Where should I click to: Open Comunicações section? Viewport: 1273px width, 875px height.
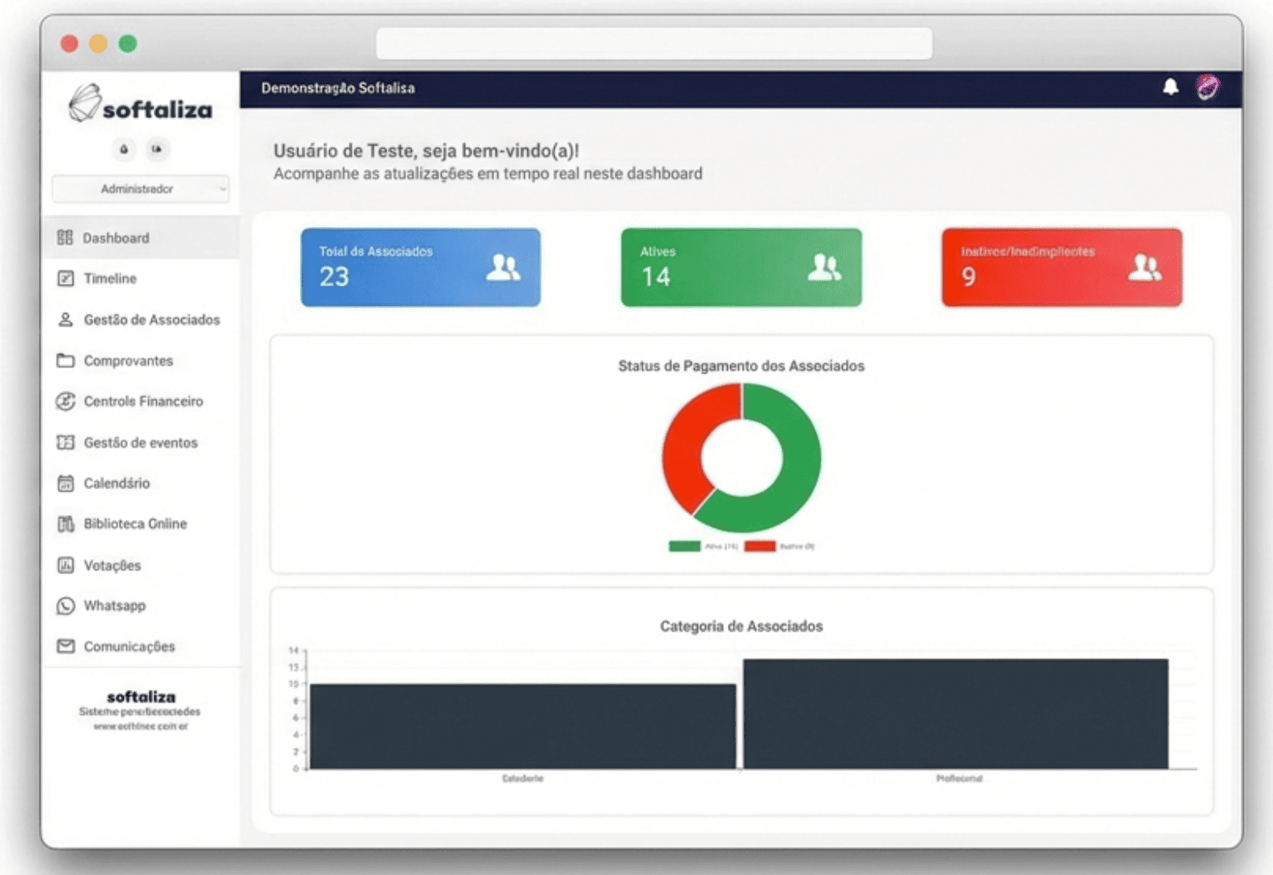pyautogui.click(x=141, y=646)
